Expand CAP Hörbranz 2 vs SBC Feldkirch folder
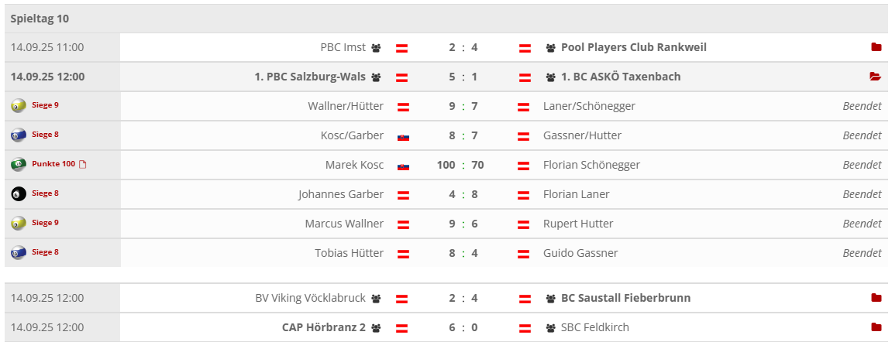The width and height of the screenshot is (892, 342). tap(876, 327)
